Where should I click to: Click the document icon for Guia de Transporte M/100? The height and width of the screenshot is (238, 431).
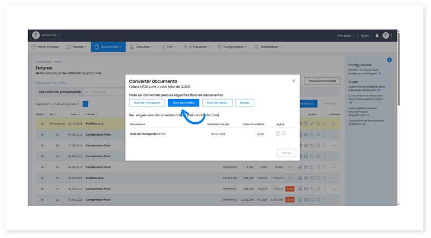277,134
